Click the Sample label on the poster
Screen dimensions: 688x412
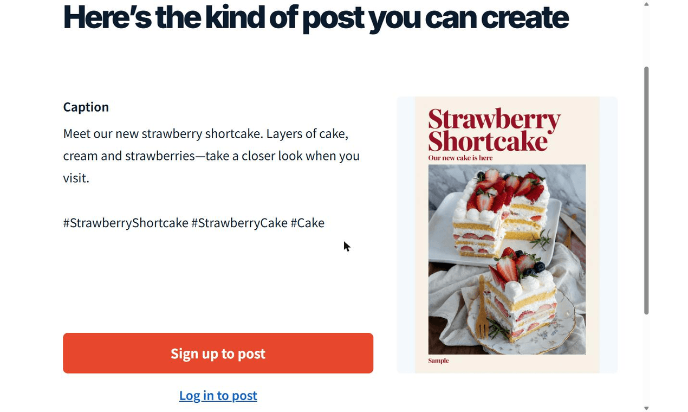[438, 360]
